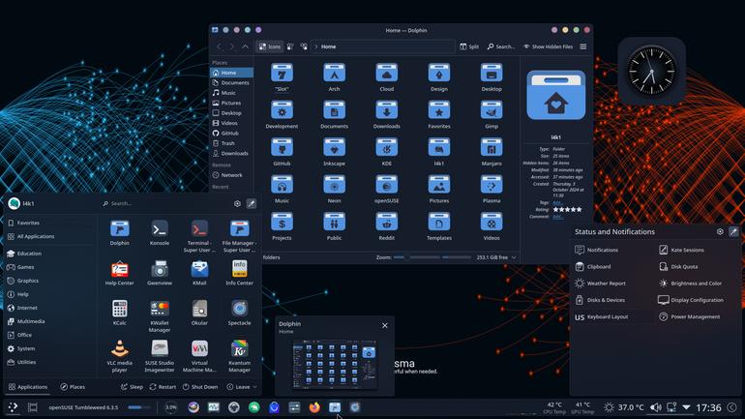
Task: Toggle the Split view in Dolphin
Action: click(x=469, y=46)
